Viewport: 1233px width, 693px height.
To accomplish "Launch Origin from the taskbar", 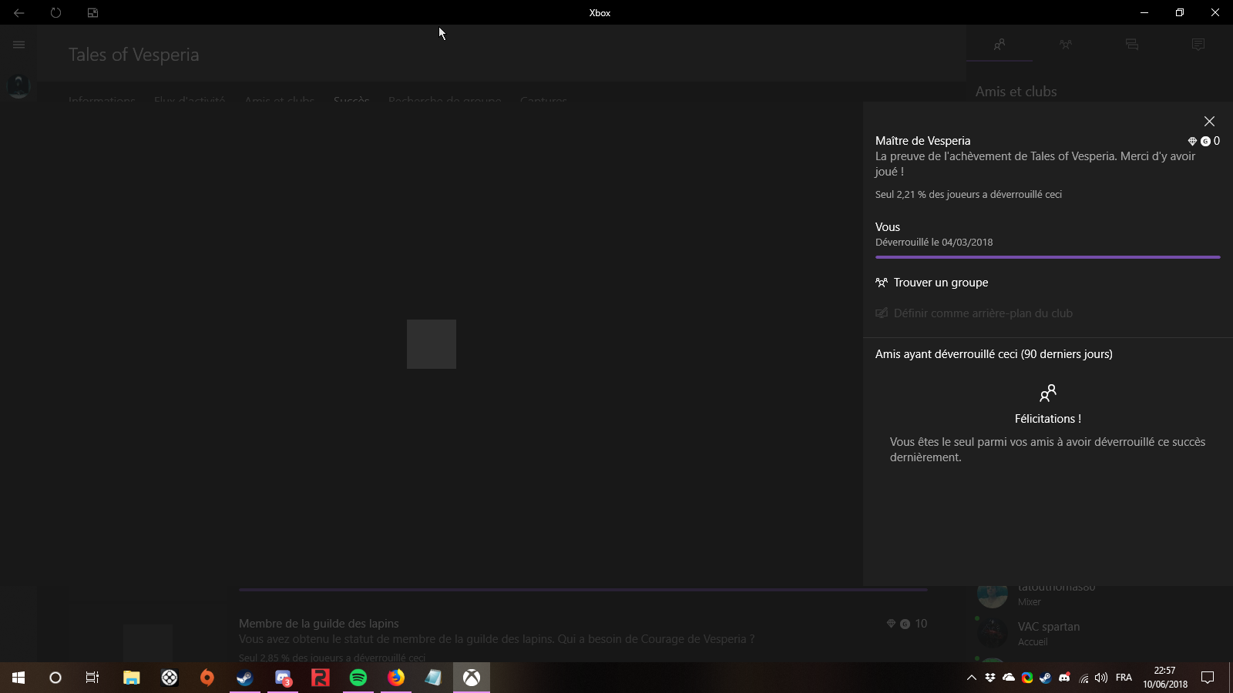I will pyautogui.click(x=207, y=678).
